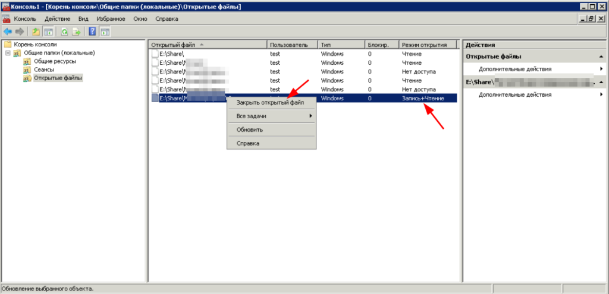Sort by Блокир. column header
This screenshot has height=294, width=609.
382,45
